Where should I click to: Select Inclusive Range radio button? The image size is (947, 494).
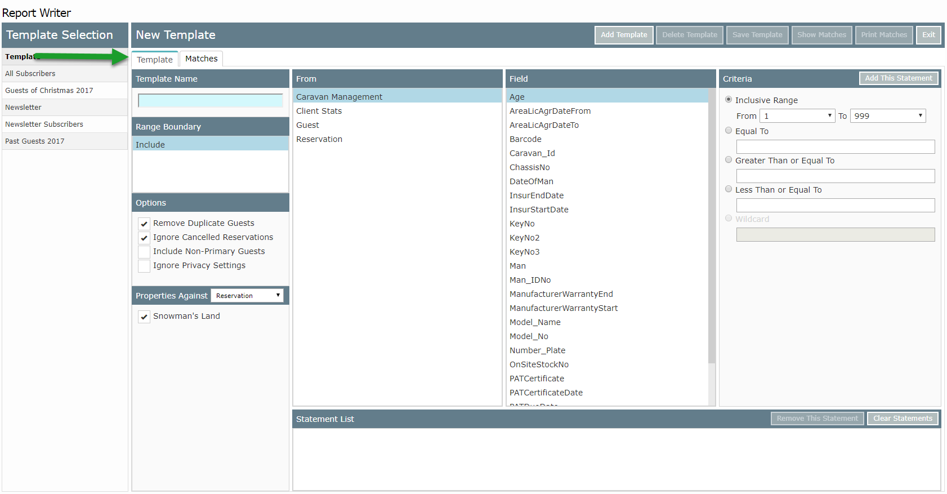(729, 100)
